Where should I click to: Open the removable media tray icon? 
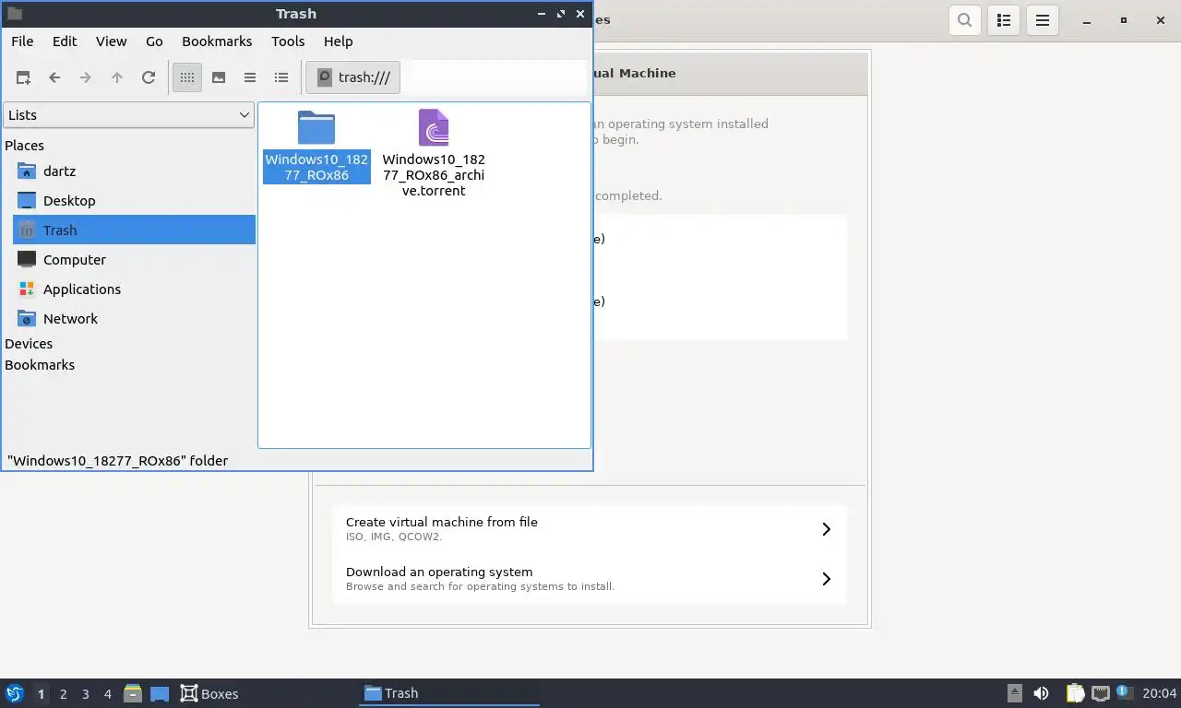[x=1015, y=693]
